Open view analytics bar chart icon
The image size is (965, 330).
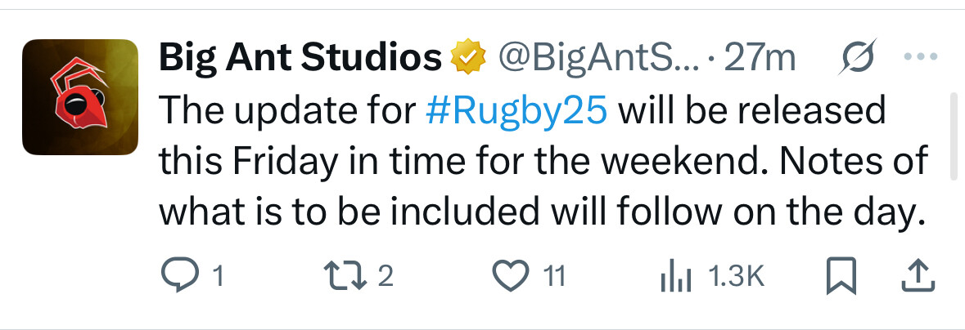pyautogui.click(x=676, y=277)
